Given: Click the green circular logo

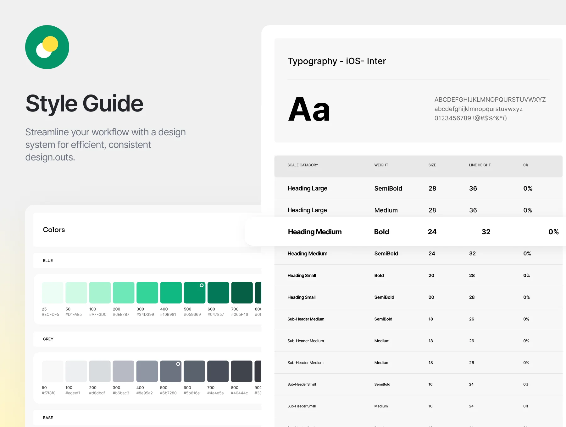Looking at the screenshot, I should coord(47,47).
